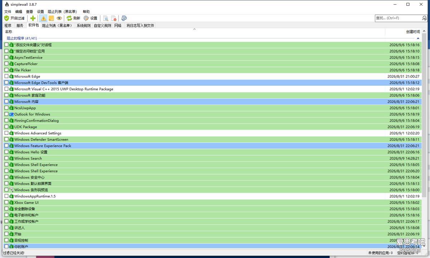Open the 查看 menu
This screenshot has height=258, width=430.
pos(29,11)
